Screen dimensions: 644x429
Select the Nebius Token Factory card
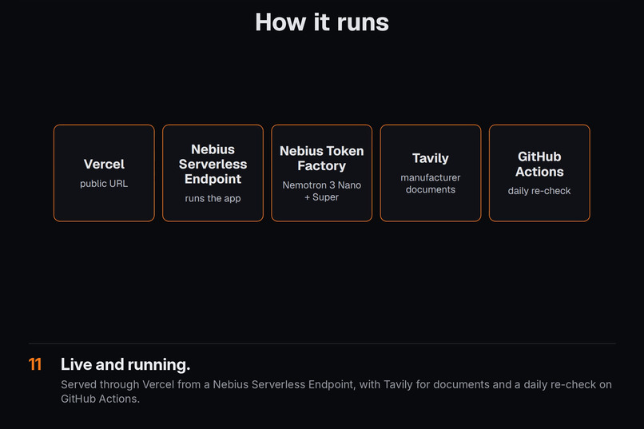coord(321,173)
